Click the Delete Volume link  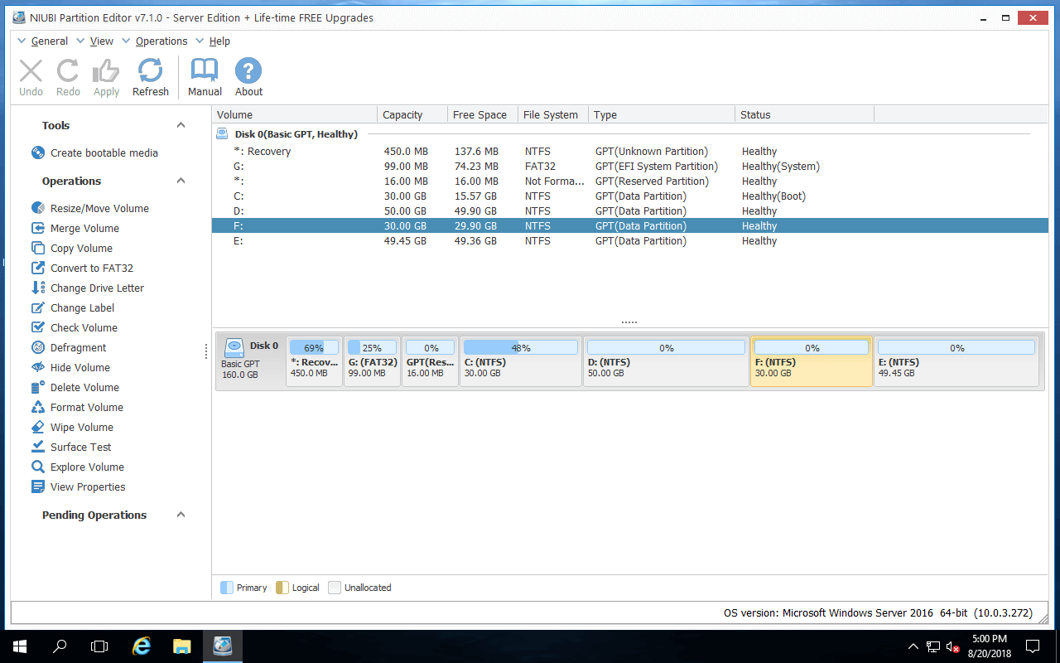click(84, 387)
